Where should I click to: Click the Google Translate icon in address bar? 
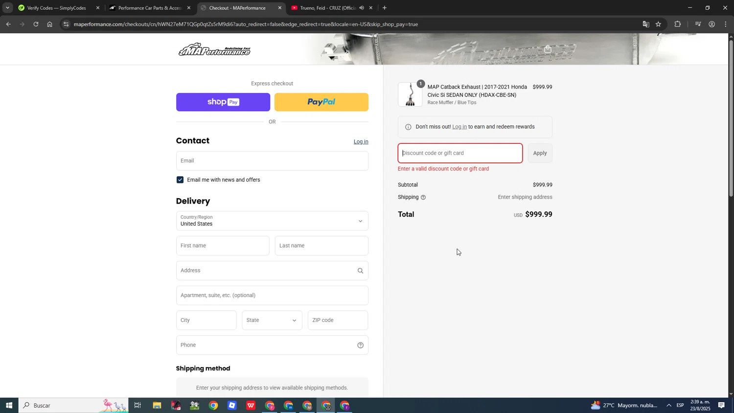point(646,24)
